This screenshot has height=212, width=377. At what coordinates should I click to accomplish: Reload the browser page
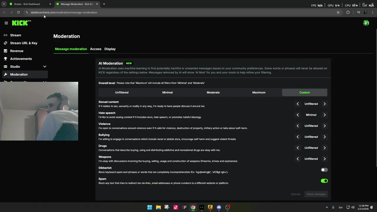tap(19, 12)
